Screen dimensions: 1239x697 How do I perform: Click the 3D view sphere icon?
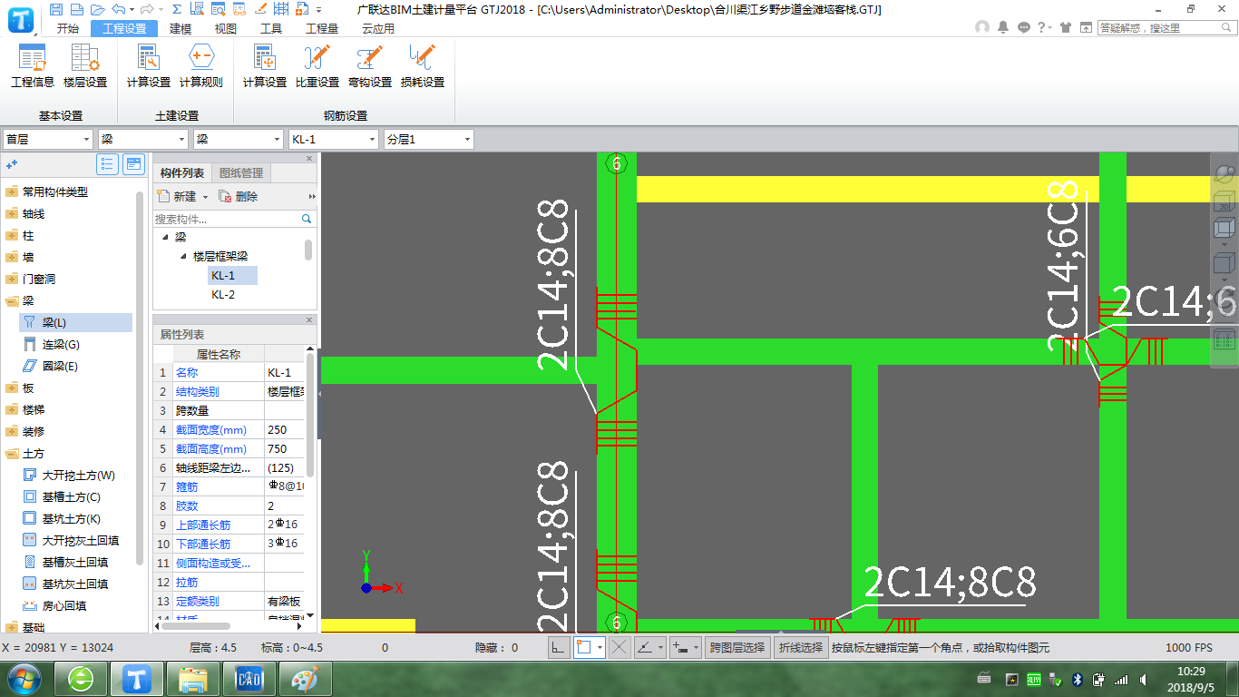(x=1224, y=173)
